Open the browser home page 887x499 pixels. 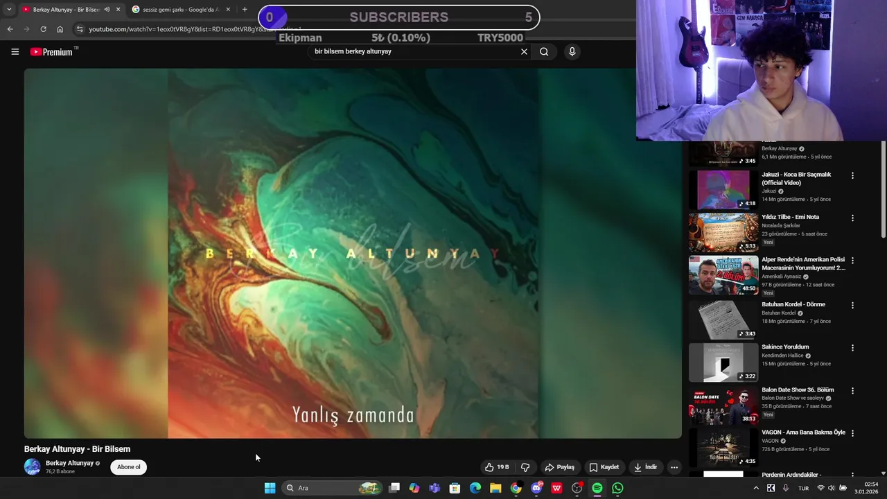60,29
